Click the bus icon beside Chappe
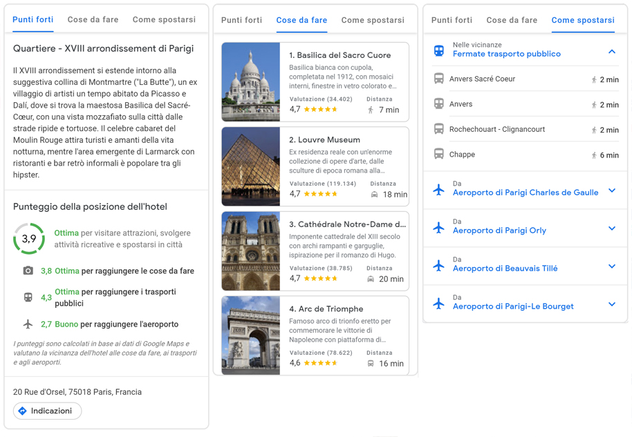 (439, 154)
